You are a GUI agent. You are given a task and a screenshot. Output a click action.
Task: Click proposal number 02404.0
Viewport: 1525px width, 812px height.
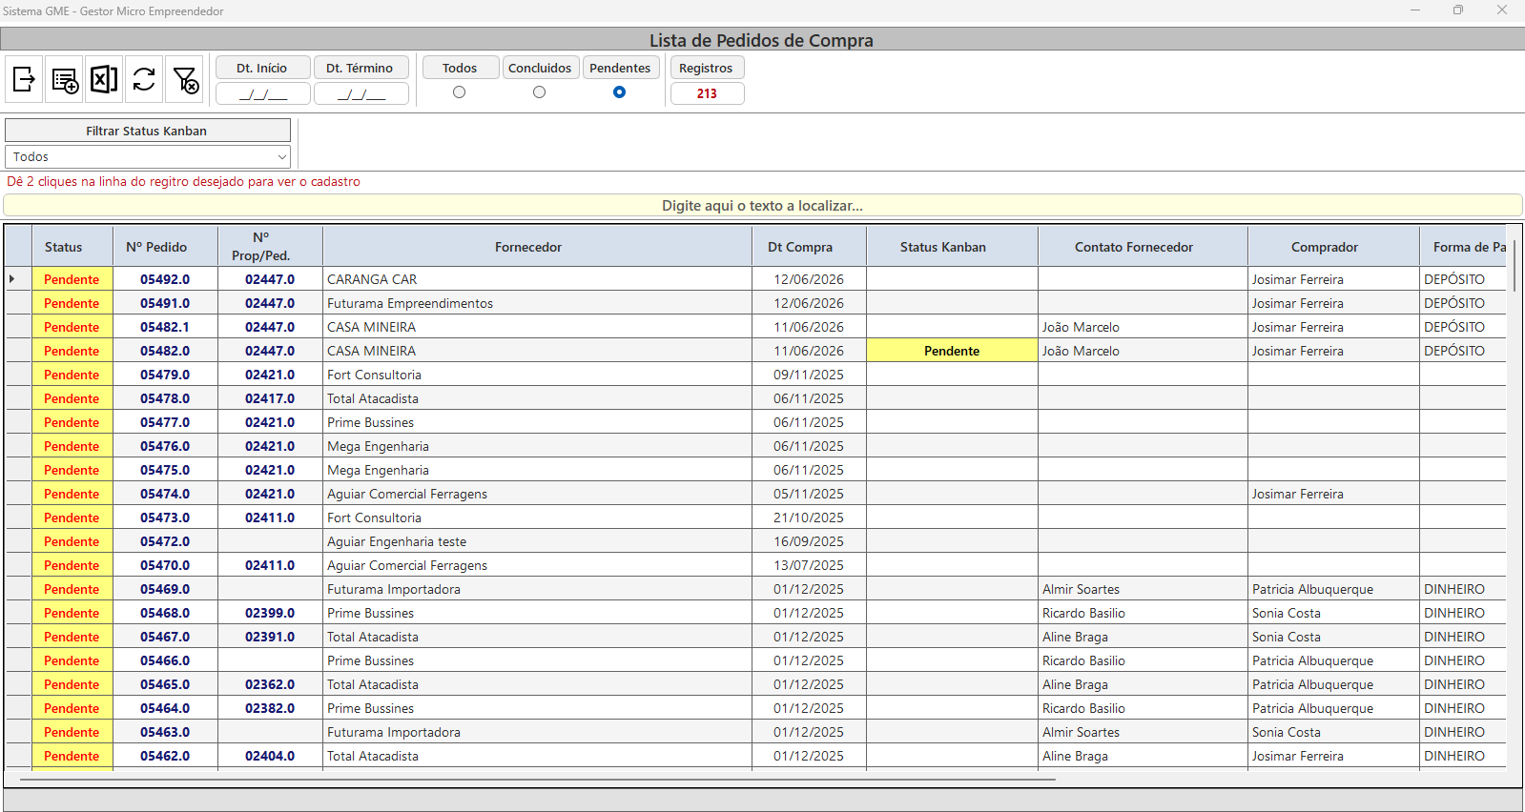tap(270, 756)
